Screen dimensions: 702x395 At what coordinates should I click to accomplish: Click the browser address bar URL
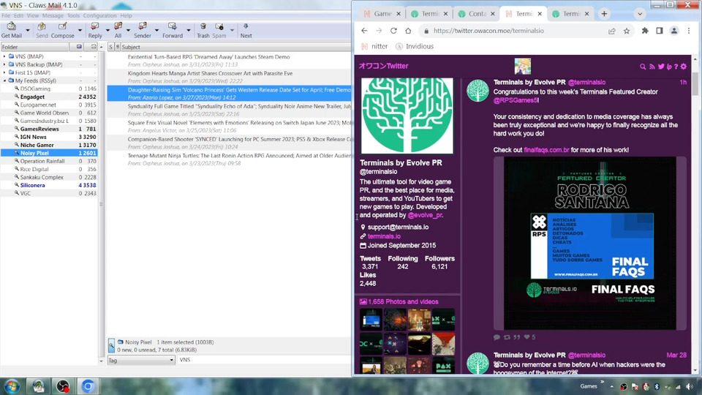(488, 31)
